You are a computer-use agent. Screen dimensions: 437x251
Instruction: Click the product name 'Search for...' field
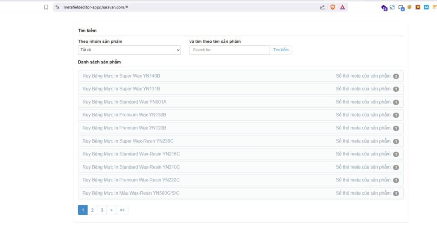tap(230, 50)
